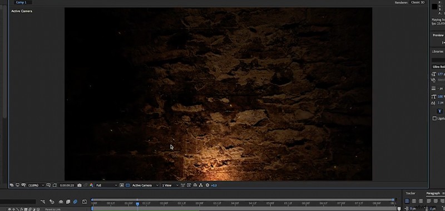This screenshot has height=211, width=445.
Task: Toggle pixel aspect ratio correction
Action: (183, 185)
